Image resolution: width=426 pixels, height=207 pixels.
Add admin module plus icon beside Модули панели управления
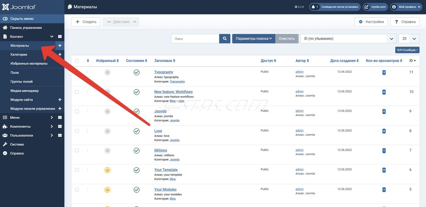[x=60, y=109]
